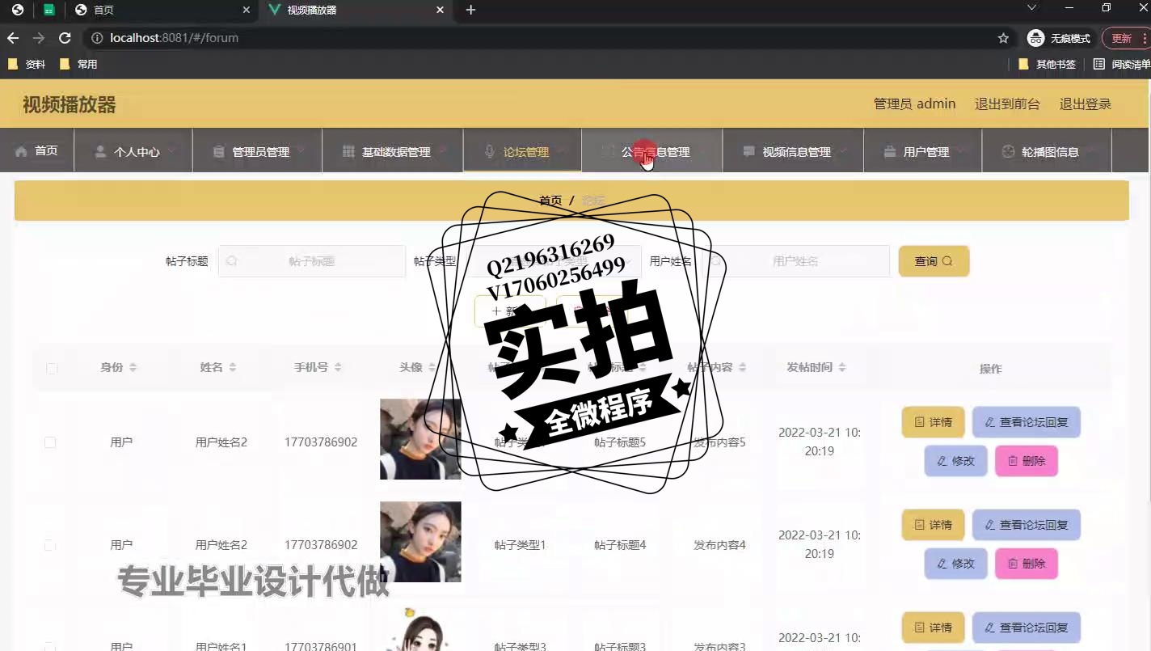
Task: View 查看论坛回复 for the 帖子标题5 post
Action: (1026, 422)
